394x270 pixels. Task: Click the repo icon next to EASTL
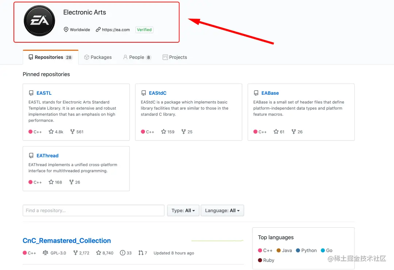point(31,93)
